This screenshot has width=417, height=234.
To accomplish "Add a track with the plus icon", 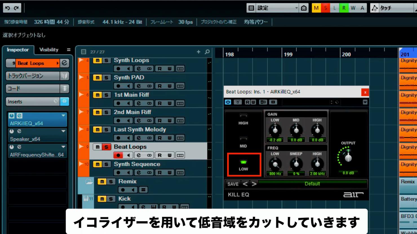I will pos(198,52).
